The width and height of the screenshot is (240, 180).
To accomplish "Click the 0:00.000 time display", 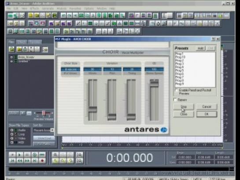I will [x=129, y=158].
